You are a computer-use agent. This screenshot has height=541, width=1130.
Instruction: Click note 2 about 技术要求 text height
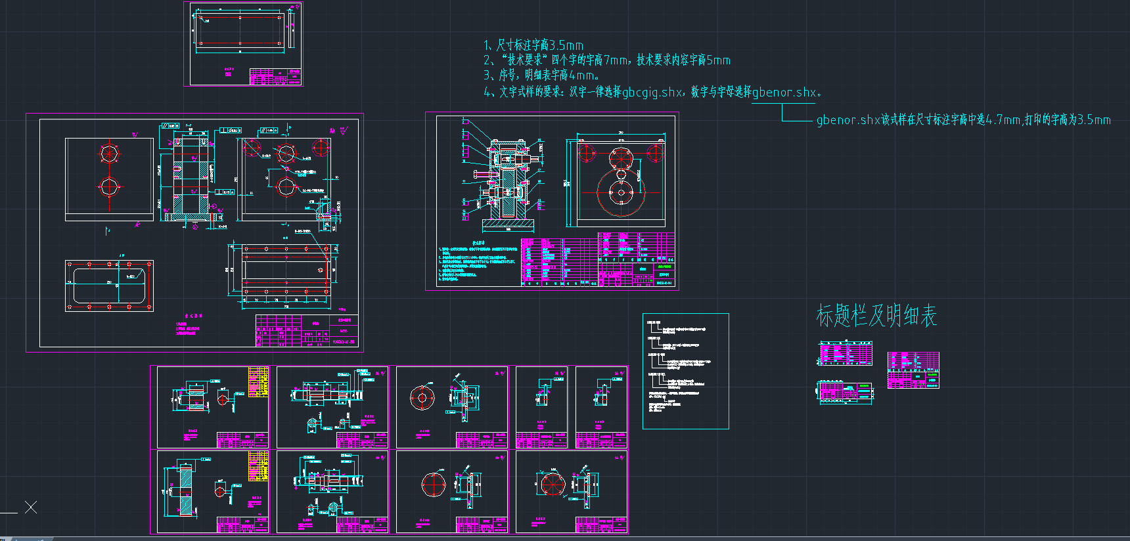coord(606,60)
